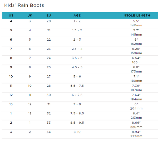The width and height of the screenshot is (158, 141).
Task: Click EU size 30 cell
Action: [x=49, y=95]
